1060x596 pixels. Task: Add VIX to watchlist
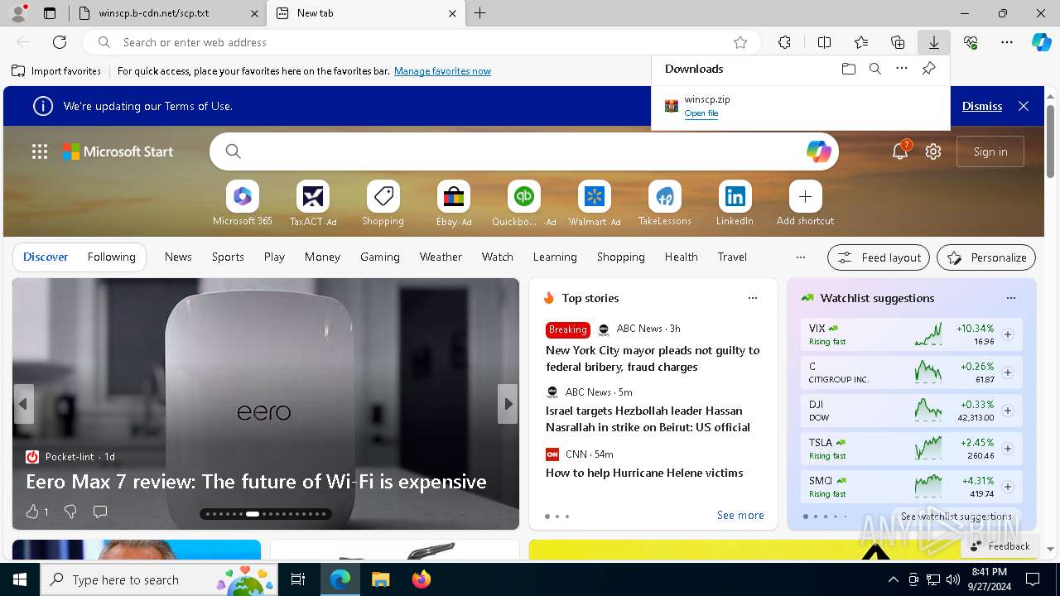(1008, 334)
